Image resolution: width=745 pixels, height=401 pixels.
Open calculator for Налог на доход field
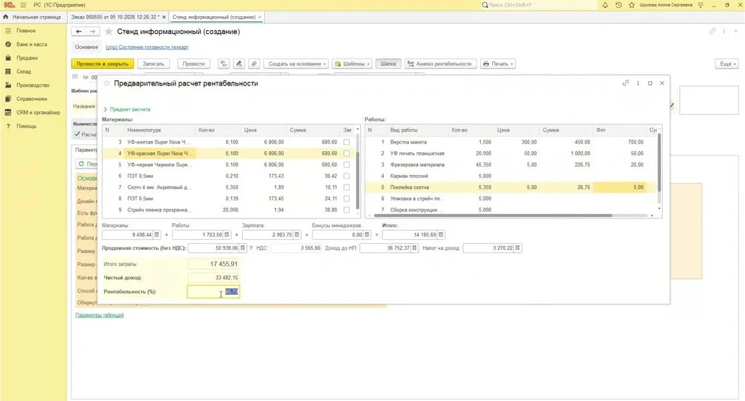[x=518, y=248]
